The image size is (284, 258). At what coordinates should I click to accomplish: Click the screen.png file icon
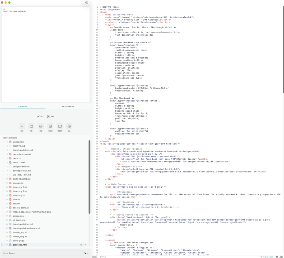point(10,216)
